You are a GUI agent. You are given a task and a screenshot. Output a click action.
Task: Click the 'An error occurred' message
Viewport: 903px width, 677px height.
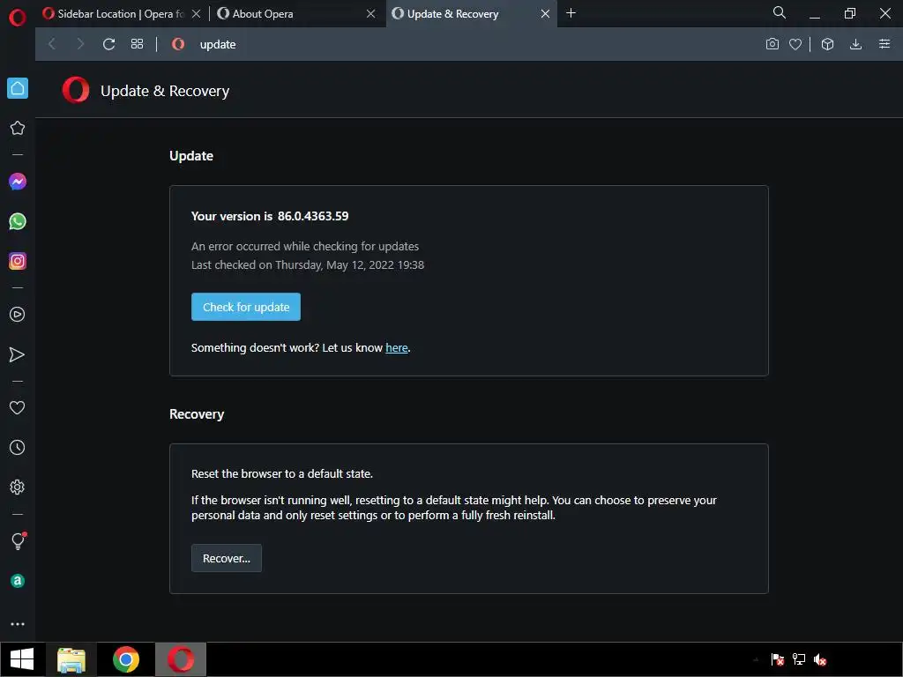point(305,247)
